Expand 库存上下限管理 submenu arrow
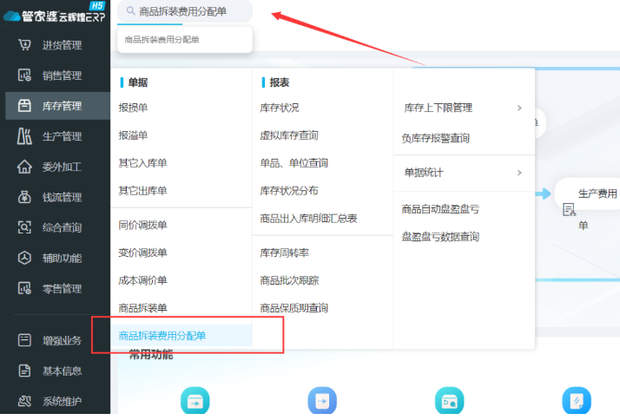Viewport: 620px width, 420px height. coord(519,108)
